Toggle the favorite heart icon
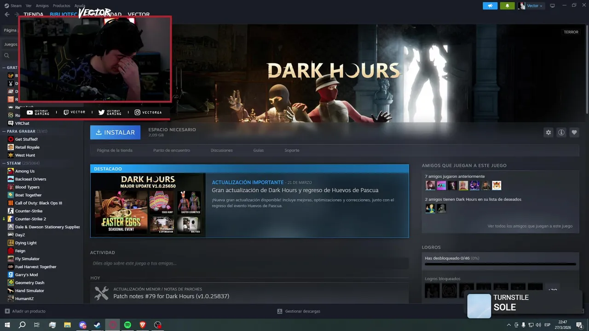 click(574, 132)
